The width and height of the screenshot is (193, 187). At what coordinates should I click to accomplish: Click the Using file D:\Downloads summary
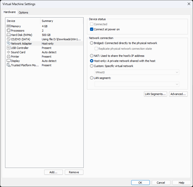[x=61, y=39]
